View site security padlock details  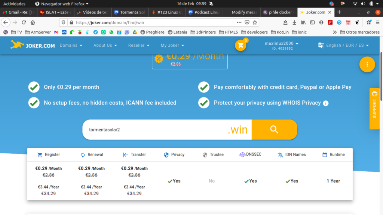tap(71, 22)
